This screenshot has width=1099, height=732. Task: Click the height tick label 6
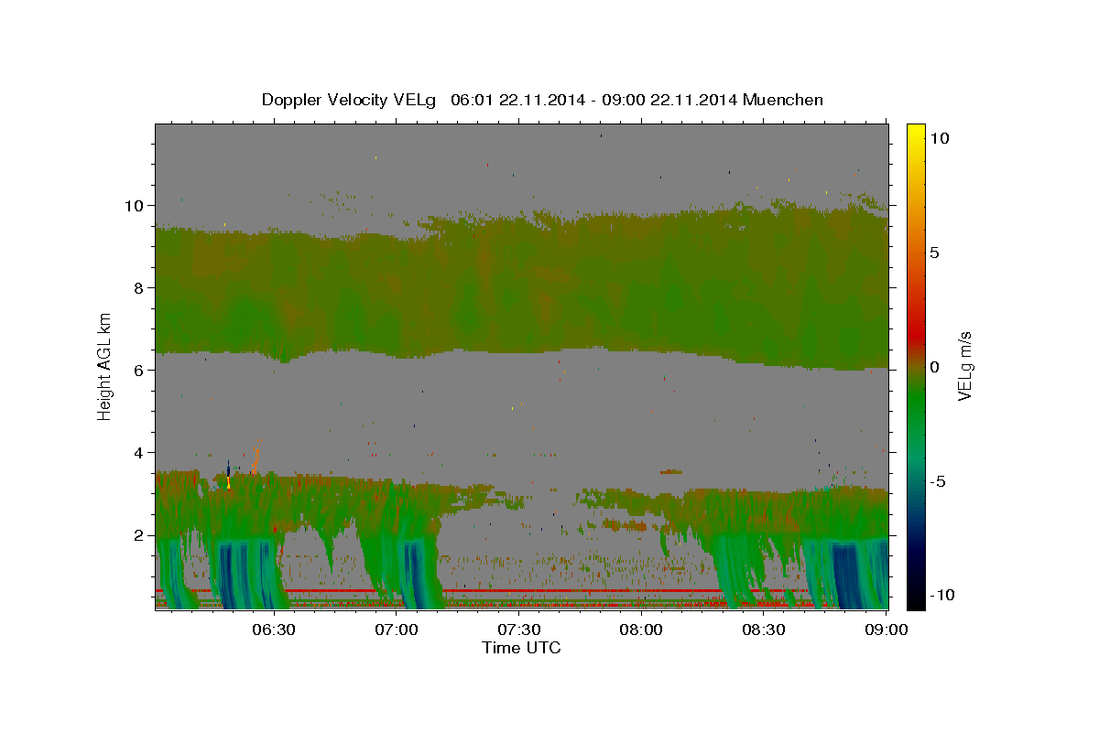point(141,370)
